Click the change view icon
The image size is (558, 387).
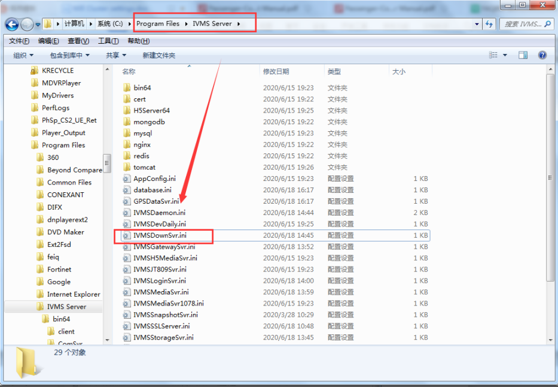tap(493, 55)
